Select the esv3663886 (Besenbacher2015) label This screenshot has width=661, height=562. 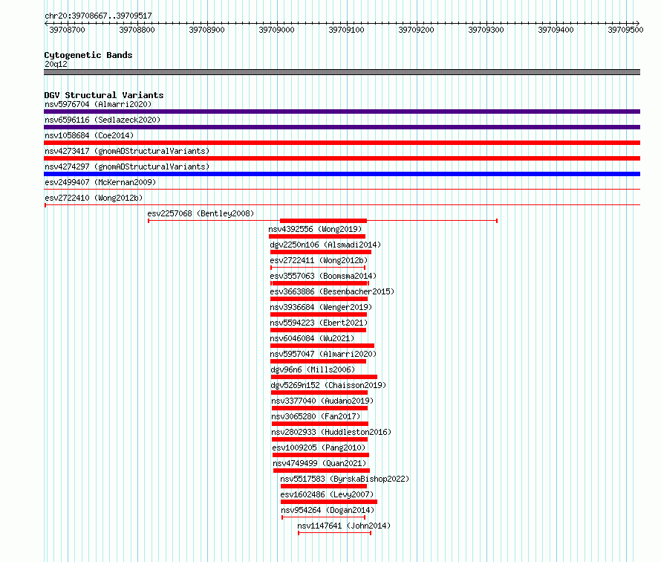pyautogui.click(x=332, y=291)
